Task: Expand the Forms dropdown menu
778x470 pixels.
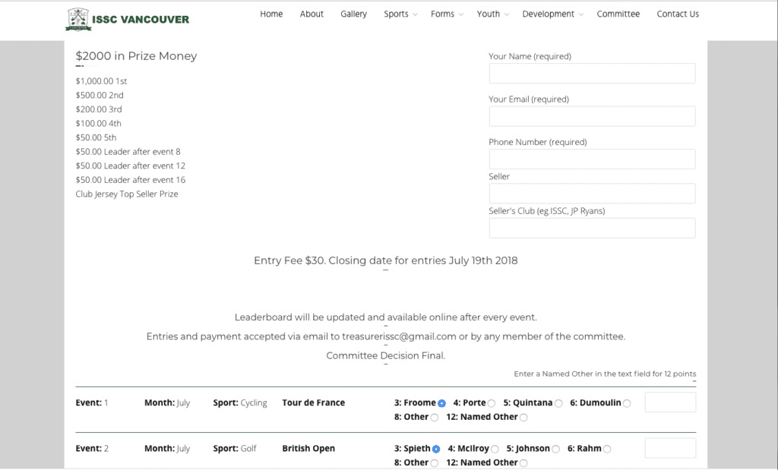Action: 447,14
